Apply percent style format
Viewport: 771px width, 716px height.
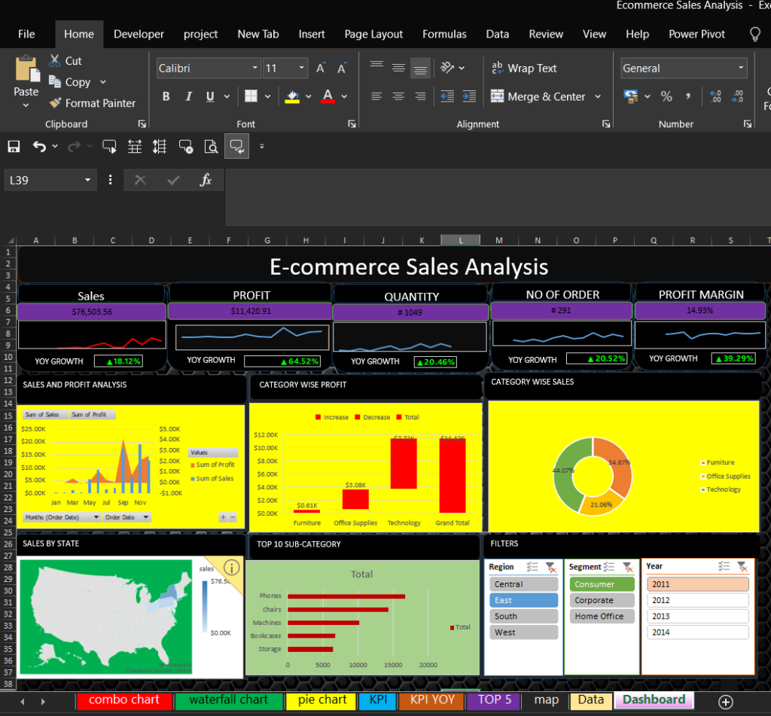coord(666,96)
